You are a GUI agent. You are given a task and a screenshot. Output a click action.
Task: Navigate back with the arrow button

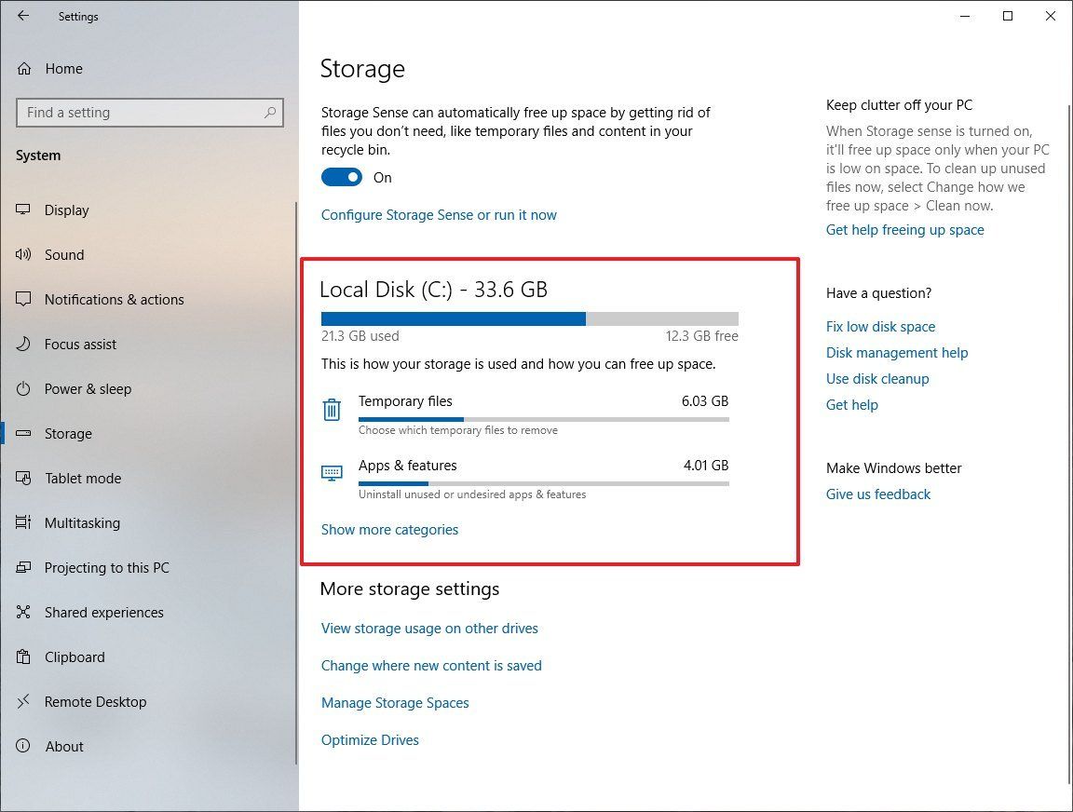click(23, 16)
